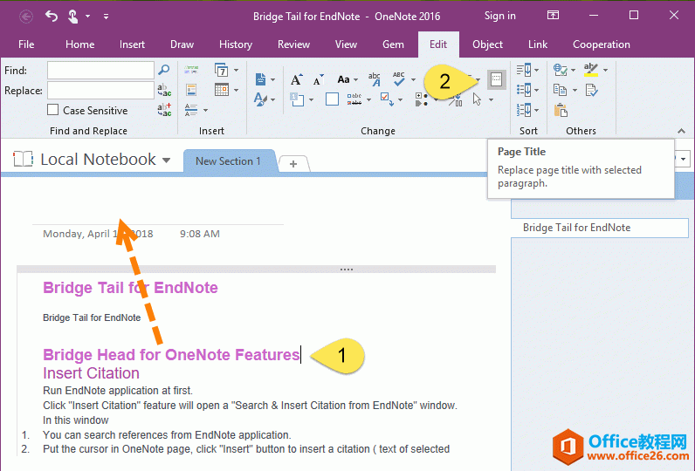Click the Page Title ribbon icon

(496, 79)
